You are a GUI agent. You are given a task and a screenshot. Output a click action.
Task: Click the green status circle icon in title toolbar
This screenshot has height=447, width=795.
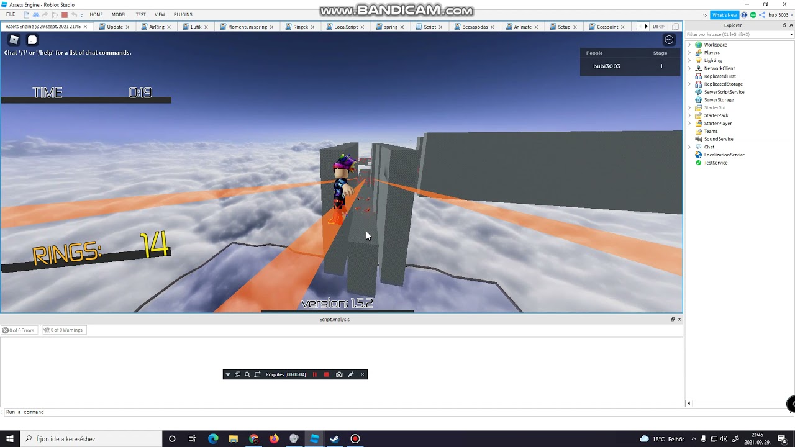(753, 15)
